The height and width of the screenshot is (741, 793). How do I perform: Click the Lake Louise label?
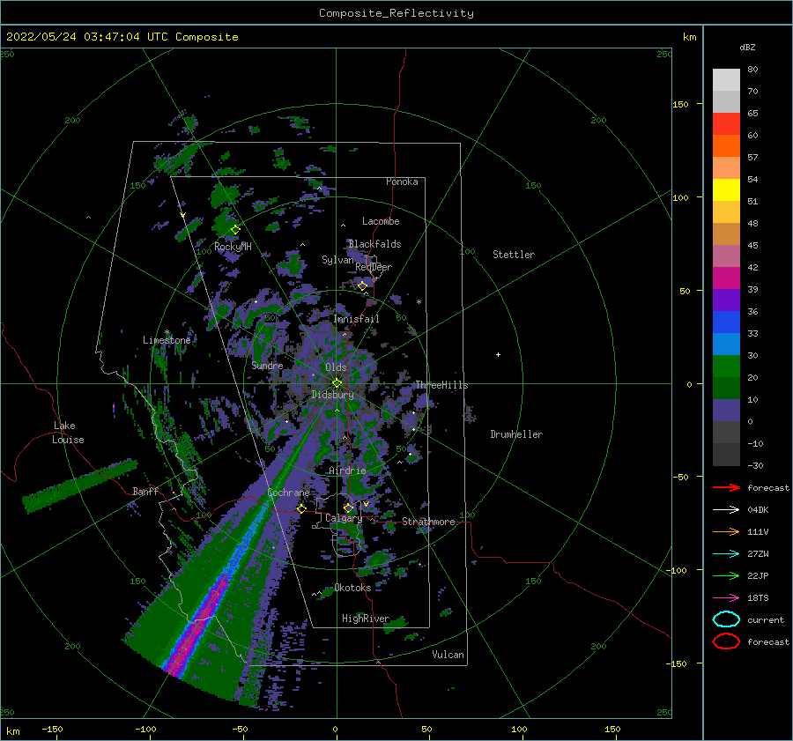pos(68,433)
